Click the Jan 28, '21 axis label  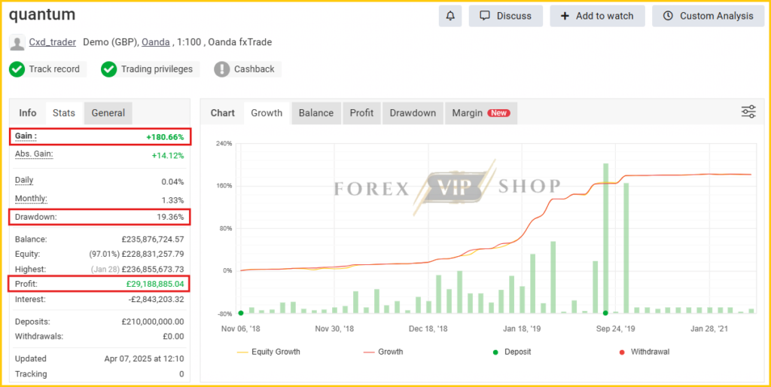711,328
